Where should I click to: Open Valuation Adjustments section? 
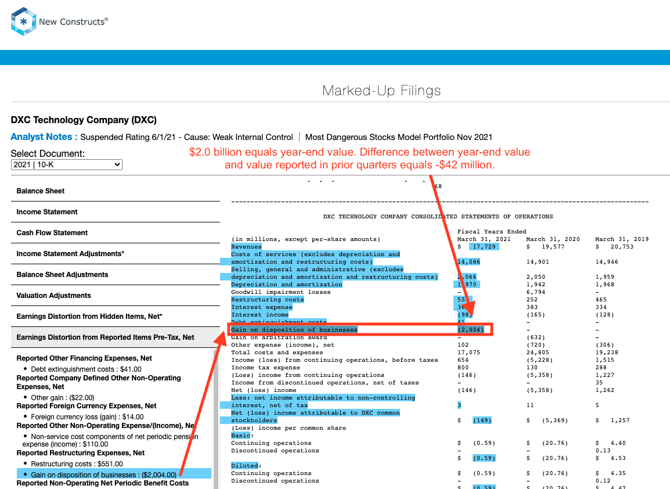[x=116, y=296]
